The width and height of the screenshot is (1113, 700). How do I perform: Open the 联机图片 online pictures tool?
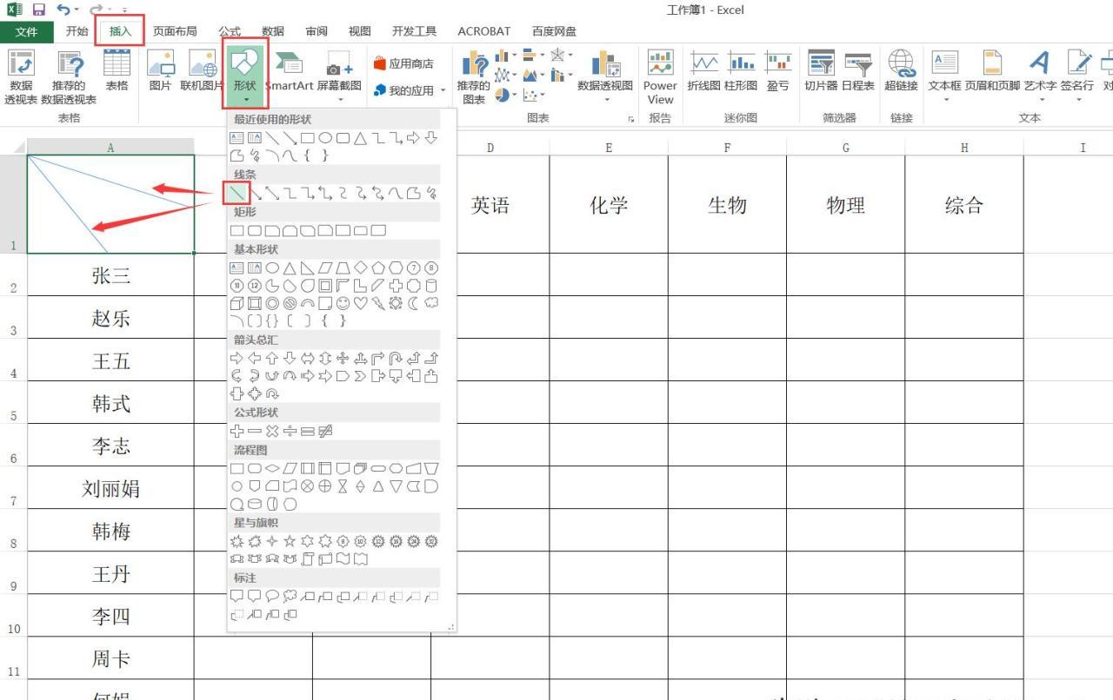[x=202, y=72]
